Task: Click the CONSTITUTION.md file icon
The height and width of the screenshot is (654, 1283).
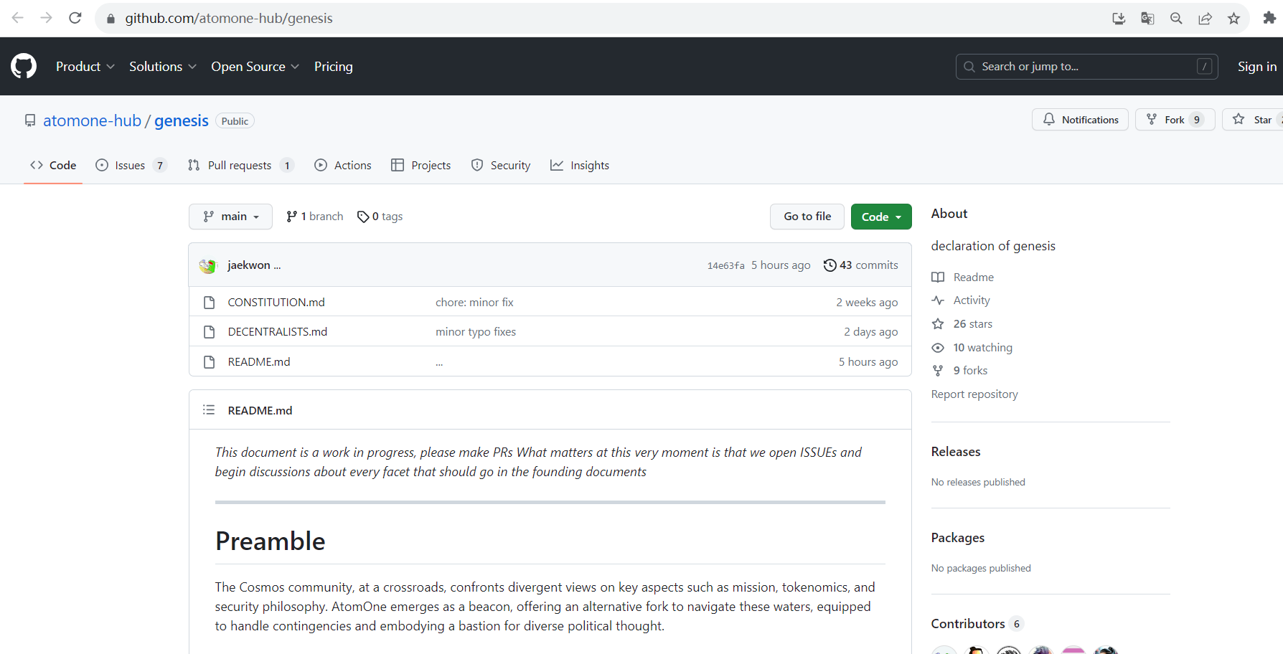Action: click(x=210, y=303)
